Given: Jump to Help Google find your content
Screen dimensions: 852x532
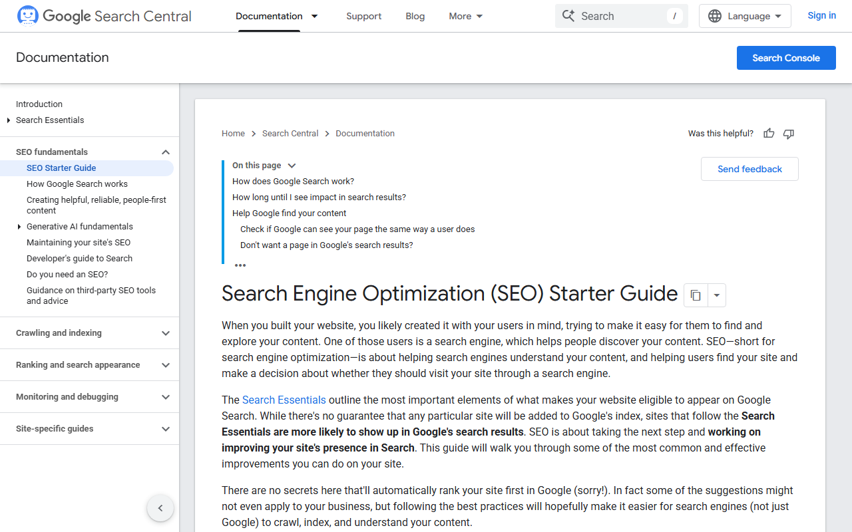Looking at the screenshot, I should pos(290,213).
